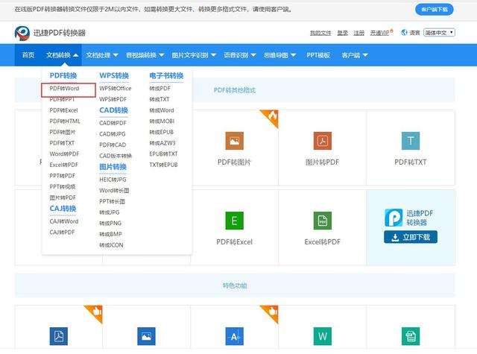This screenshot has width=477, height=354.
Task: Click the 立即下载 download button
Action: click(x=411, y=237)
